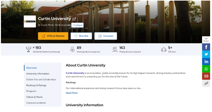Image resolution: width=212 pixels, height=112 pixels.
Task: Share by email using the envelope icon
Action: [x=206, y=76]
